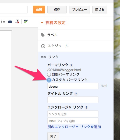
Task: Run the ABC spell check
Action: (26, 21)
